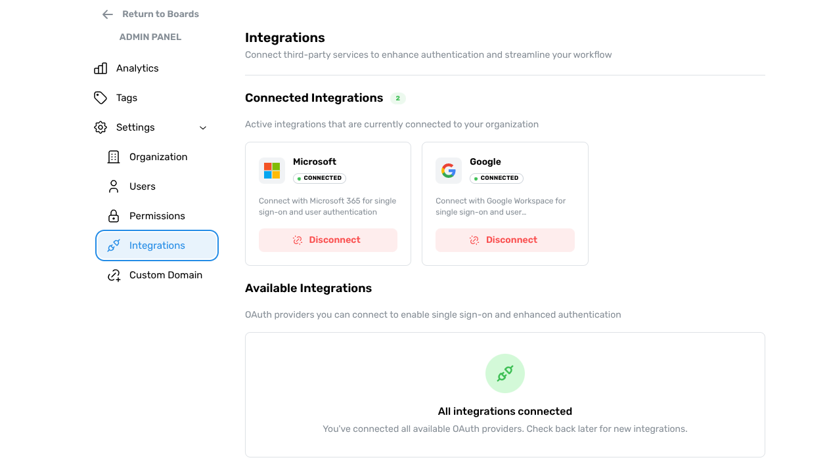
Task: Open the Permissions settings
Action: click(x=157, y=216)
